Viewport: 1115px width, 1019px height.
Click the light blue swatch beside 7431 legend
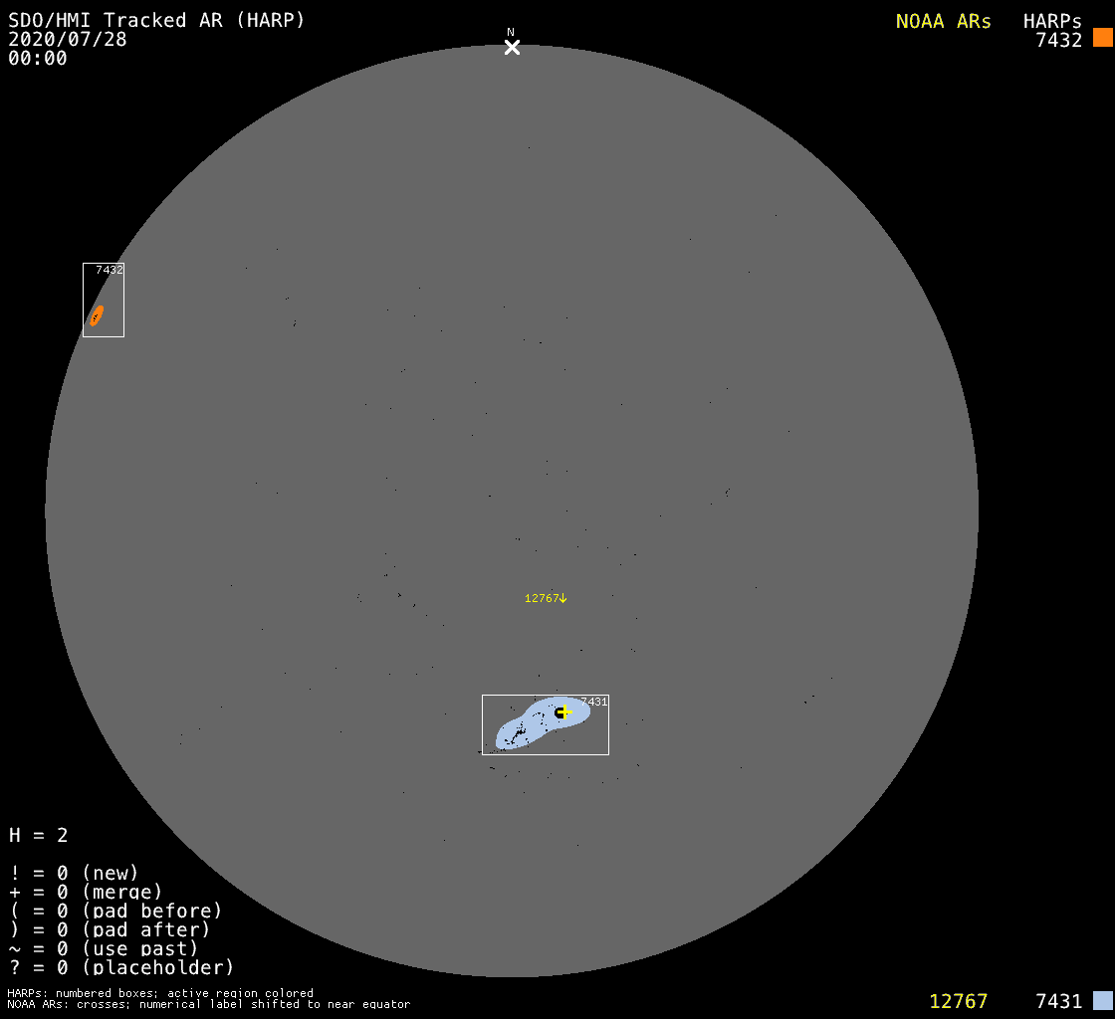pyautogui.click(x=1102, y=1000)
